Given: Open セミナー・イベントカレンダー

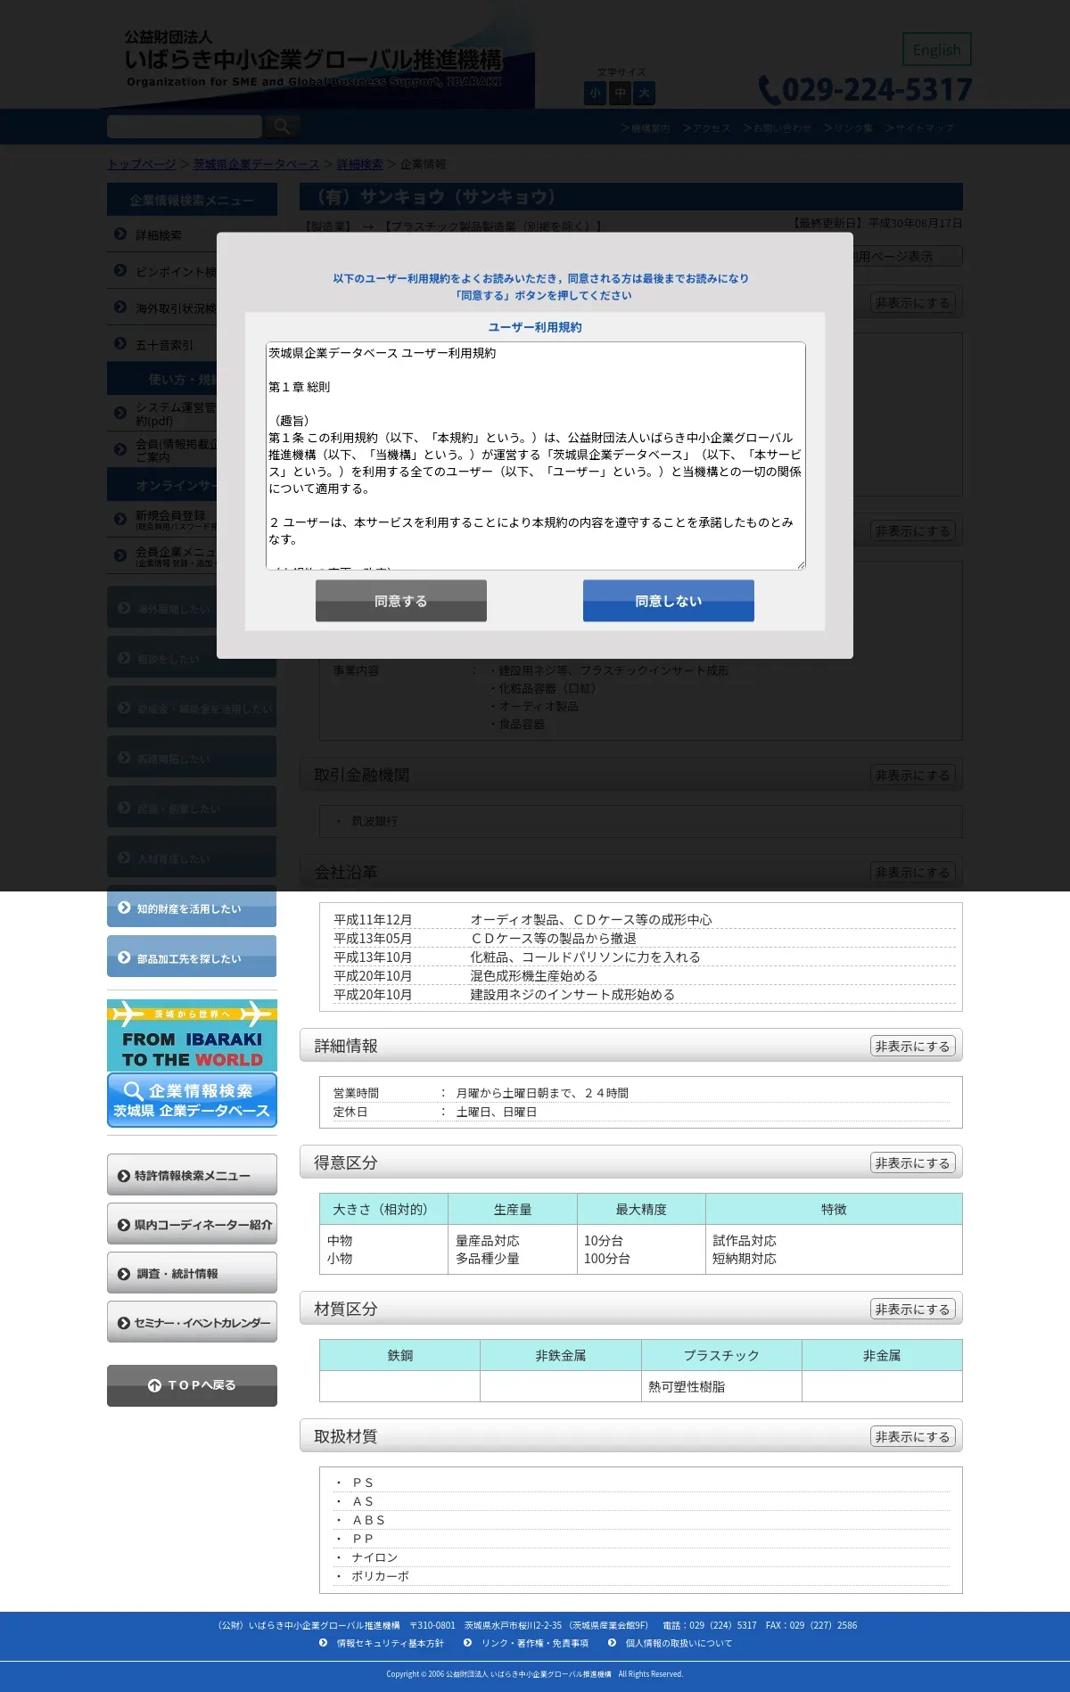Looking at the screenshot, I should tap(192, 1322).
